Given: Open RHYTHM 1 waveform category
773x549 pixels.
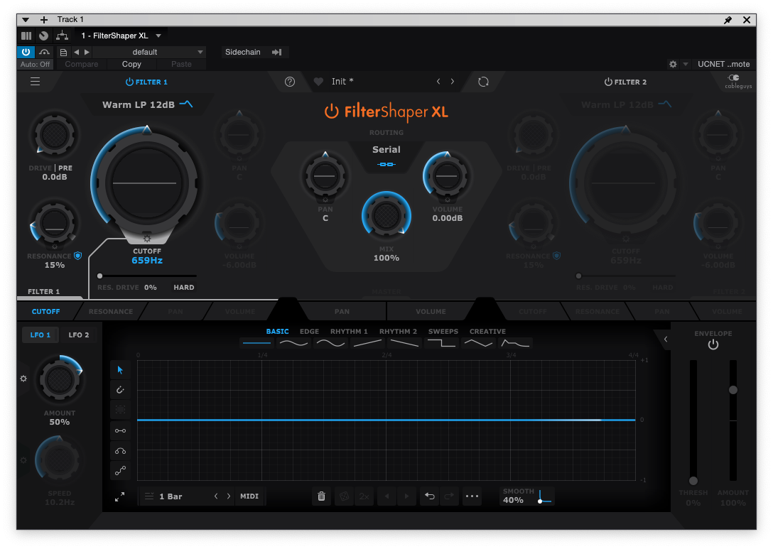Looking at the screenshot, I should pyautogui.click(x=349, y=331).
